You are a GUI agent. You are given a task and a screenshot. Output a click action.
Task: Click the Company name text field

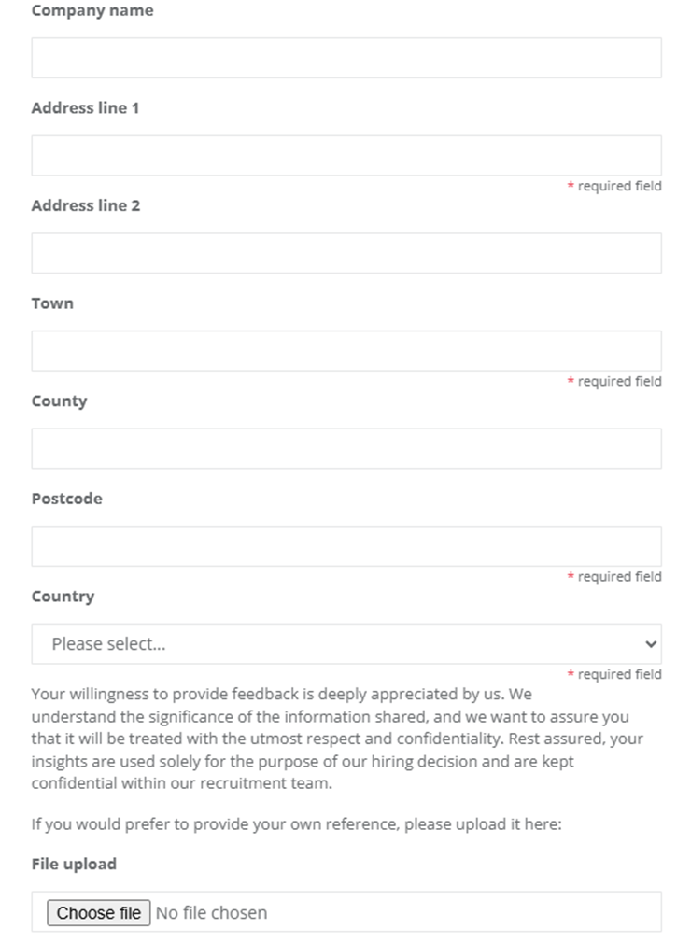[345, 58]
